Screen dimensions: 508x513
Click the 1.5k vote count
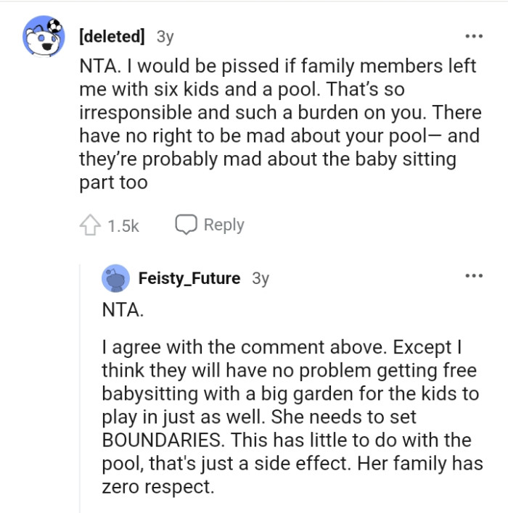pyautogui.click(x=123, y=226)
